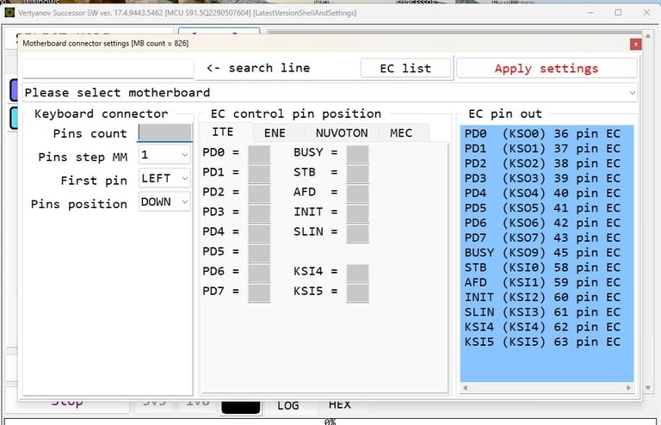Click the PD5 value box
This screenshot has width=661, height=425.
pyautogui.click(x=259, y=253)
